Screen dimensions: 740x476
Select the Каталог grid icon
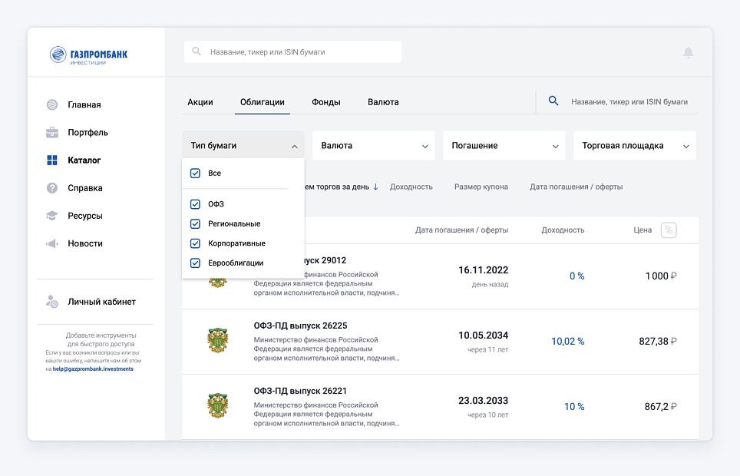coord(52,160)
